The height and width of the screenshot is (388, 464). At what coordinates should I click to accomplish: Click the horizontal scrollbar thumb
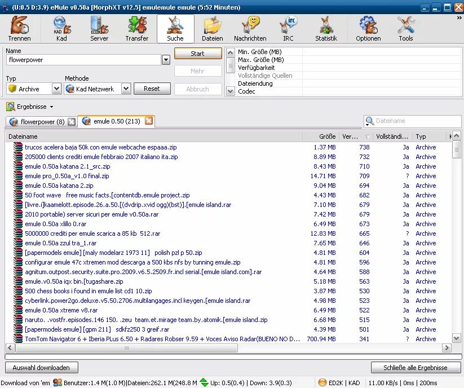click(126, 348)
